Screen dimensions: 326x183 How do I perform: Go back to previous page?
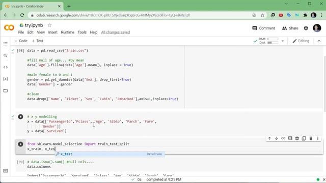point(6,15)
